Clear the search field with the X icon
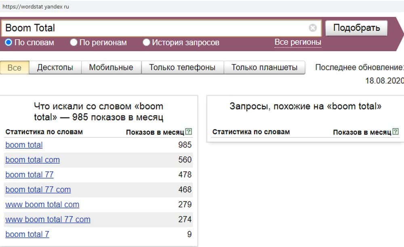 313,28
